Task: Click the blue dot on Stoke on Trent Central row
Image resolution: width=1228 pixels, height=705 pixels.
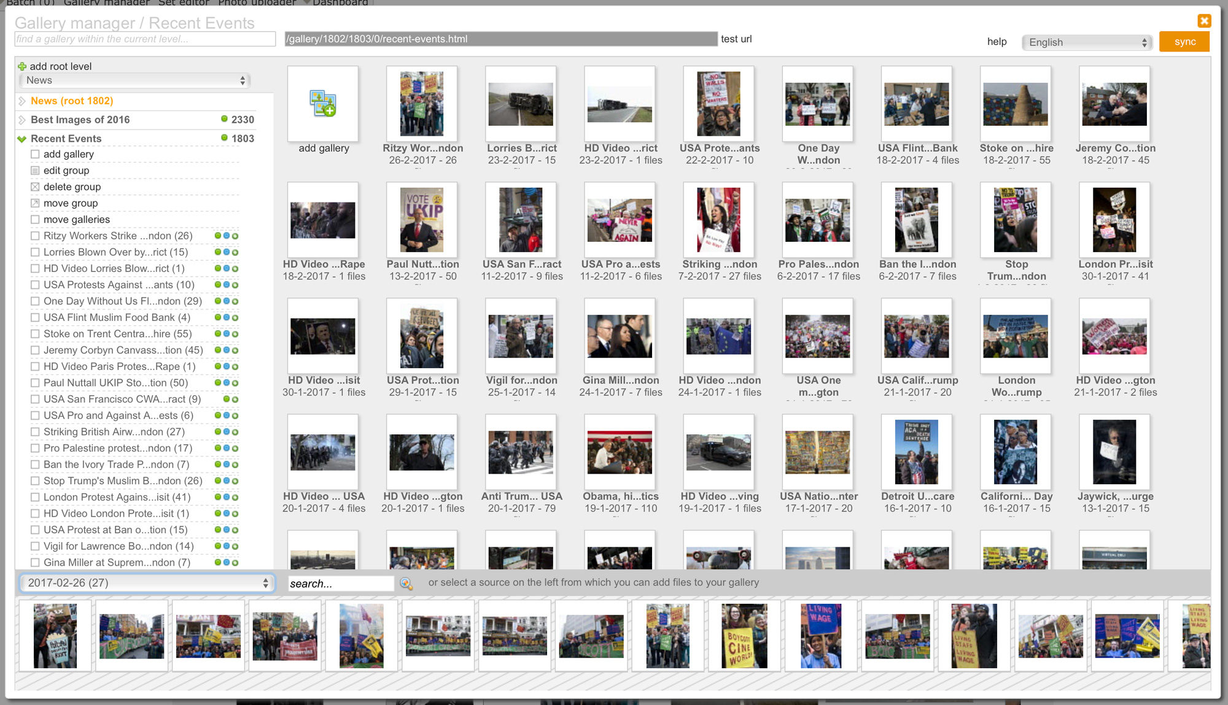Action: [227, 334]
